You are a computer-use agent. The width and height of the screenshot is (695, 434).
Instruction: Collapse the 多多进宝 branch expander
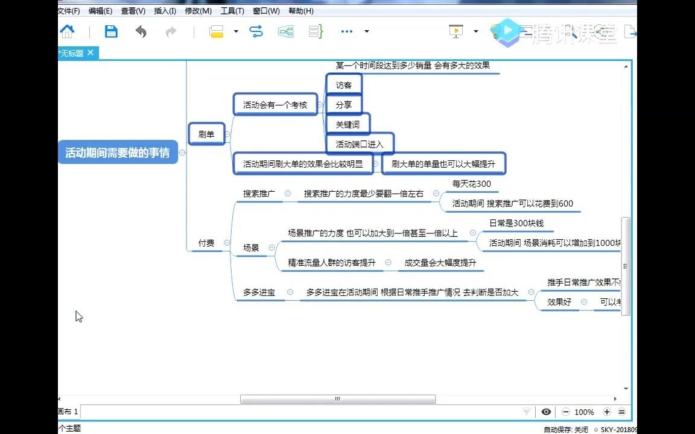pyautogui.click(x=290, y=292)
